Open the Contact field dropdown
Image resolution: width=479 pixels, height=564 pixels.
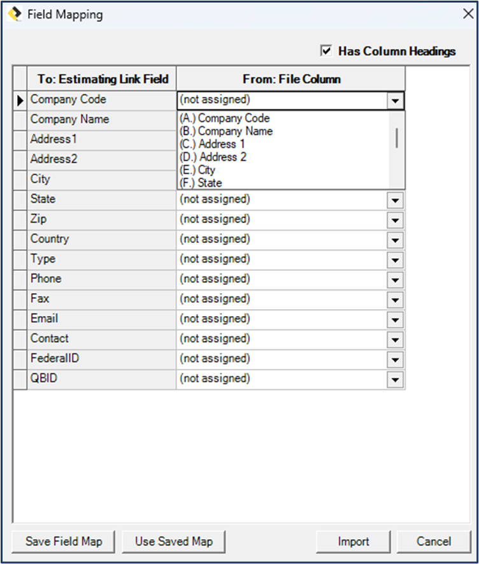[395, 338]
